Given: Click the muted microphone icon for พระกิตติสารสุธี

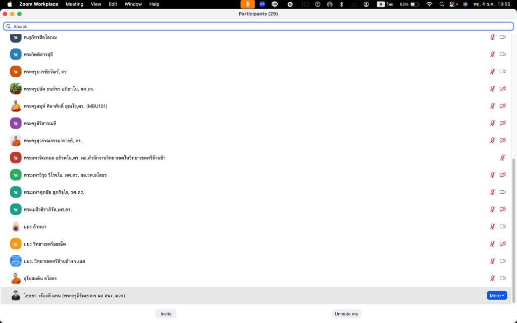Looking at the screenshot, I should 492,55.
